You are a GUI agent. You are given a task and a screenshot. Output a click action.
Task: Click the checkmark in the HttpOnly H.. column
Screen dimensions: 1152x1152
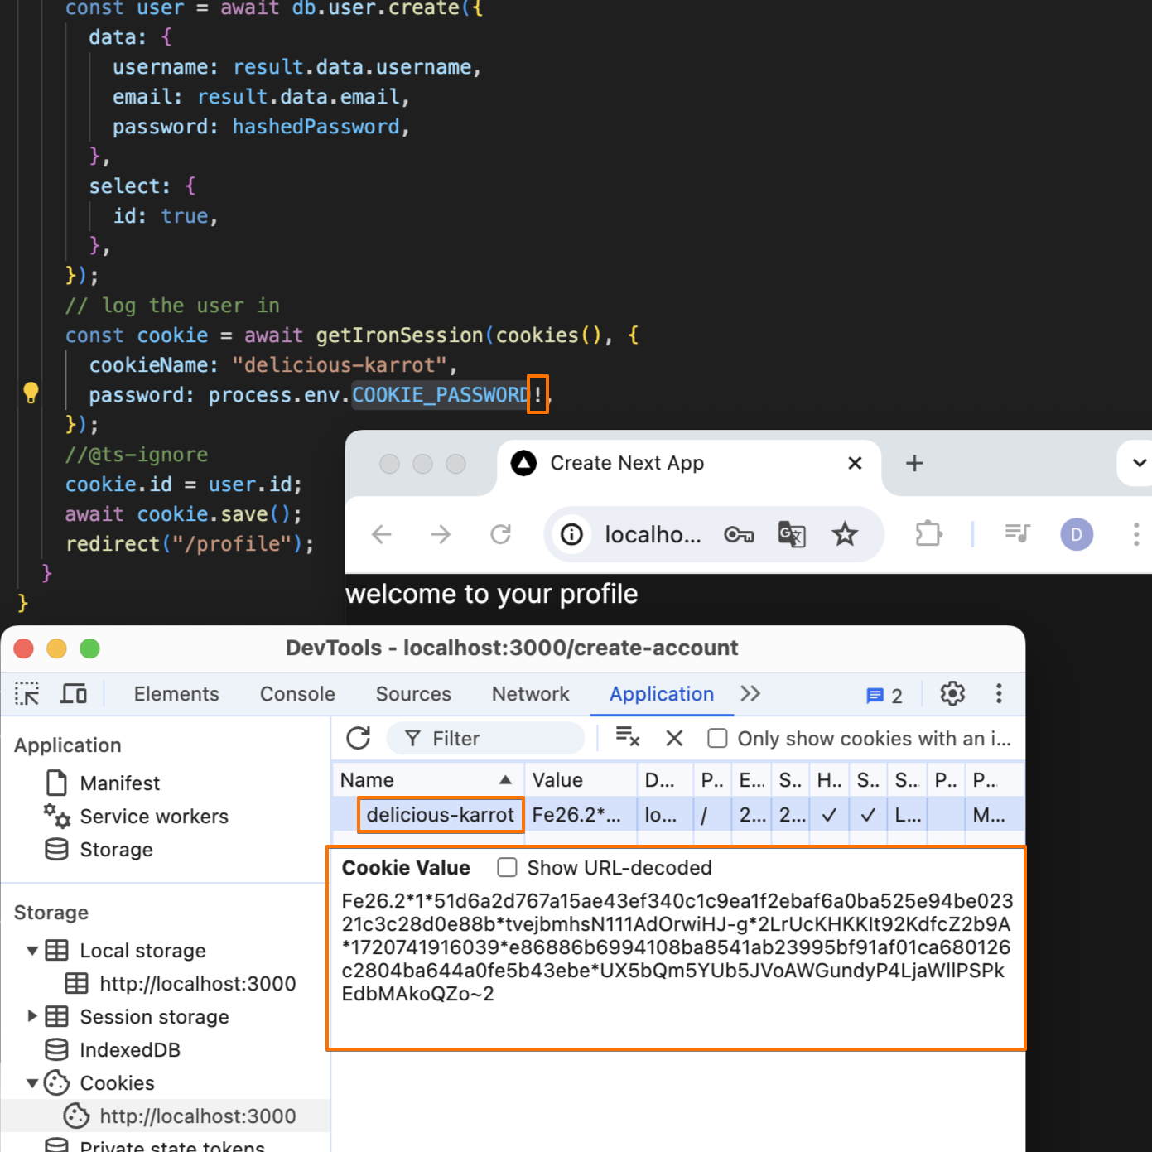(828, 815)
